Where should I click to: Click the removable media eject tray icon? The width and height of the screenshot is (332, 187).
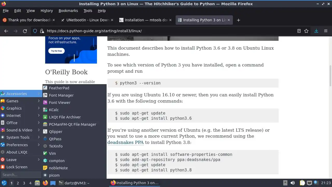tap(285, 183)
